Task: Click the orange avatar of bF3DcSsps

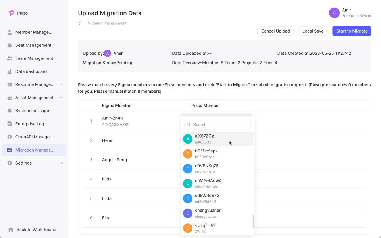Action: [188, 154]
